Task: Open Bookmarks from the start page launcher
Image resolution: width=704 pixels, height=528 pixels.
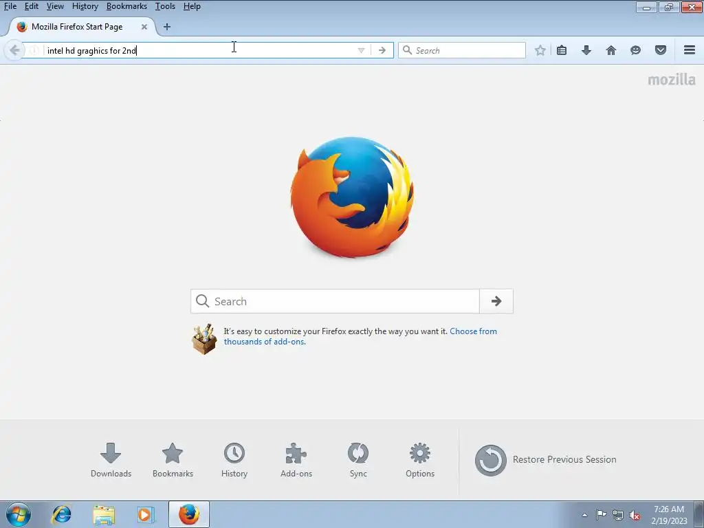Action: coord(173,460)
